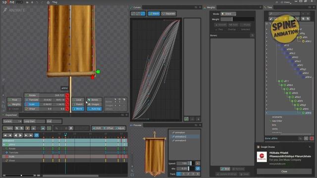
Task: Switch axes to Parent
Action: pos(78,104)
